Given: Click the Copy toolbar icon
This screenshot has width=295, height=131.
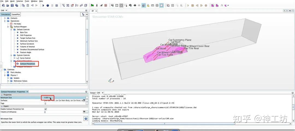Looking at the screenshot, I should pyautogui.click(x=23, y=5).
